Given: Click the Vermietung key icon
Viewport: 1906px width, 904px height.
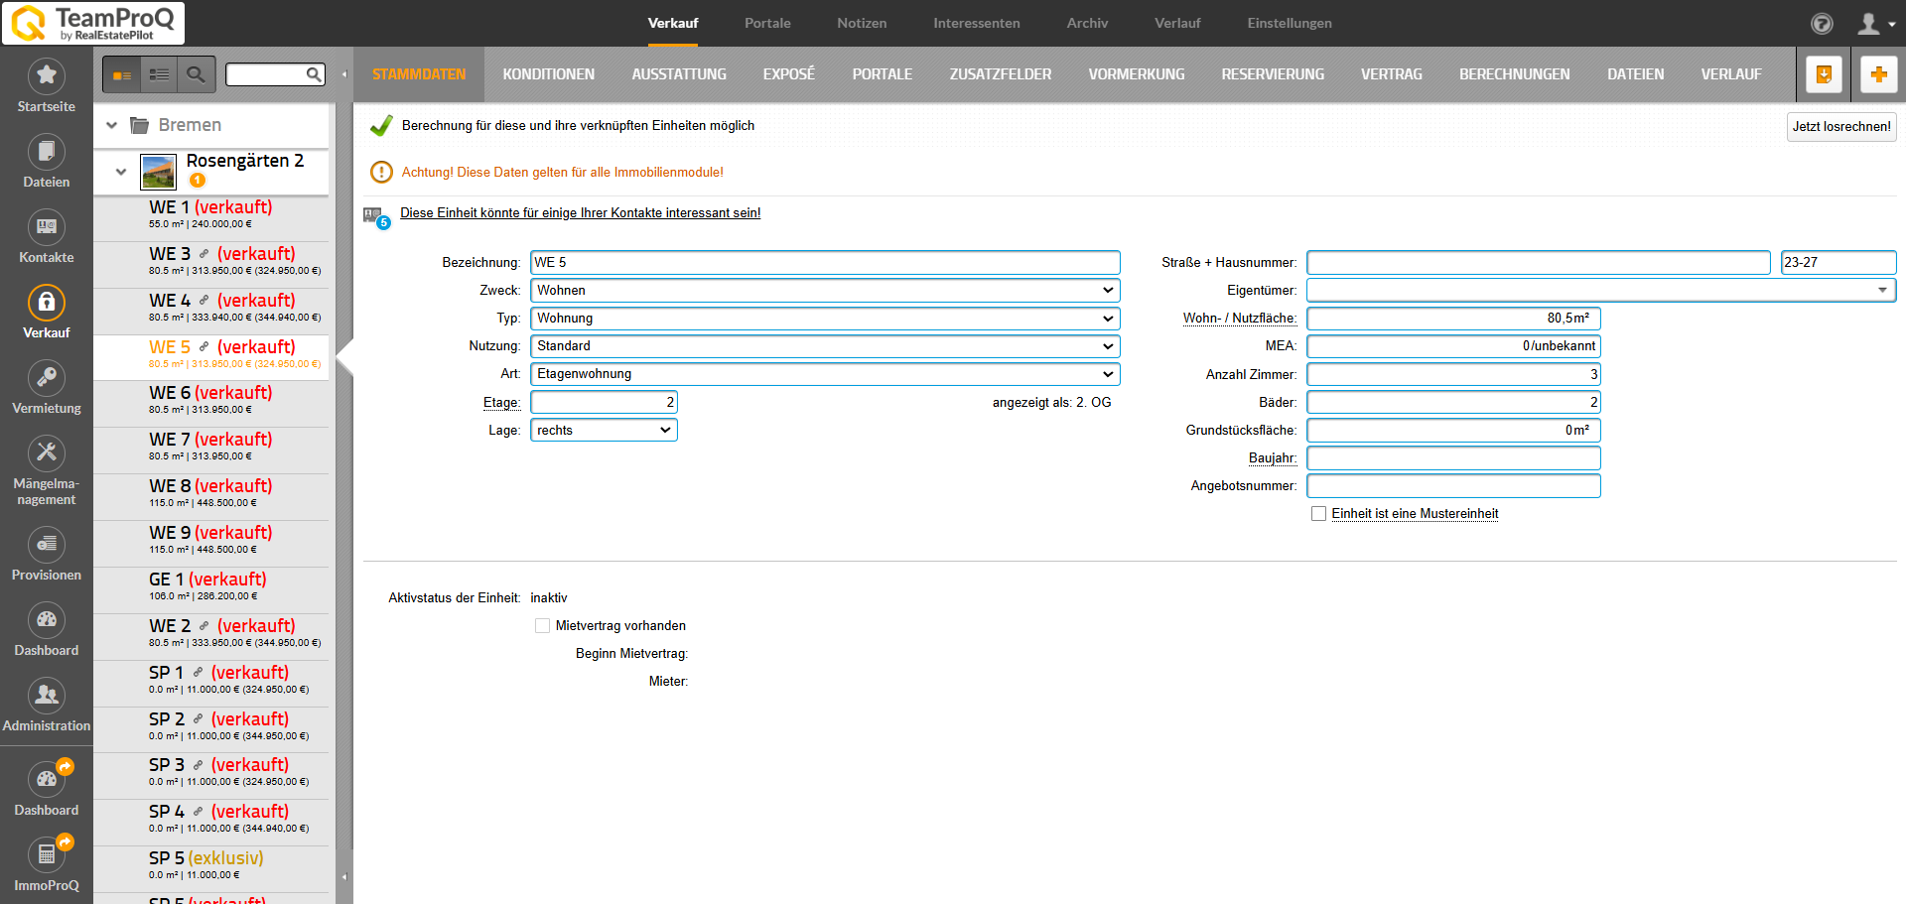Looking at the screenshot, I should pyautogui.click(x=46, y=378).
